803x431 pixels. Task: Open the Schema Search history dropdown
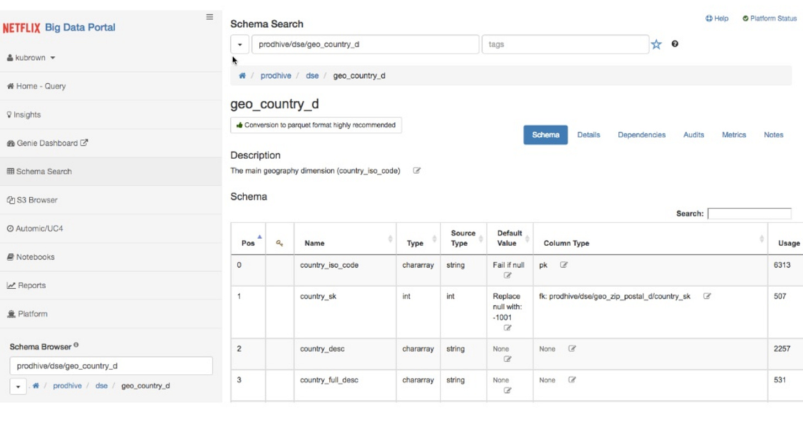tap(239, 45)
